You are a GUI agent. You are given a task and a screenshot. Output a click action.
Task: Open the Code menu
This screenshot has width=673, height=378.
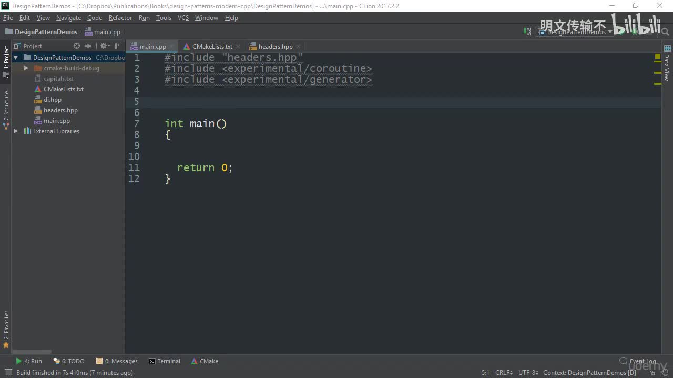(x=95, y=18)
